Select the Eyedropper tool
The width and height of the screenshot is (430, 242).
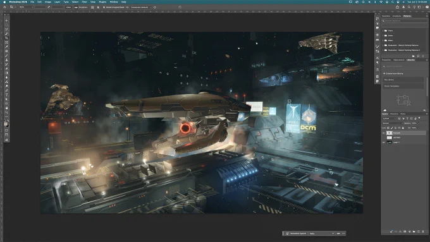6,47
